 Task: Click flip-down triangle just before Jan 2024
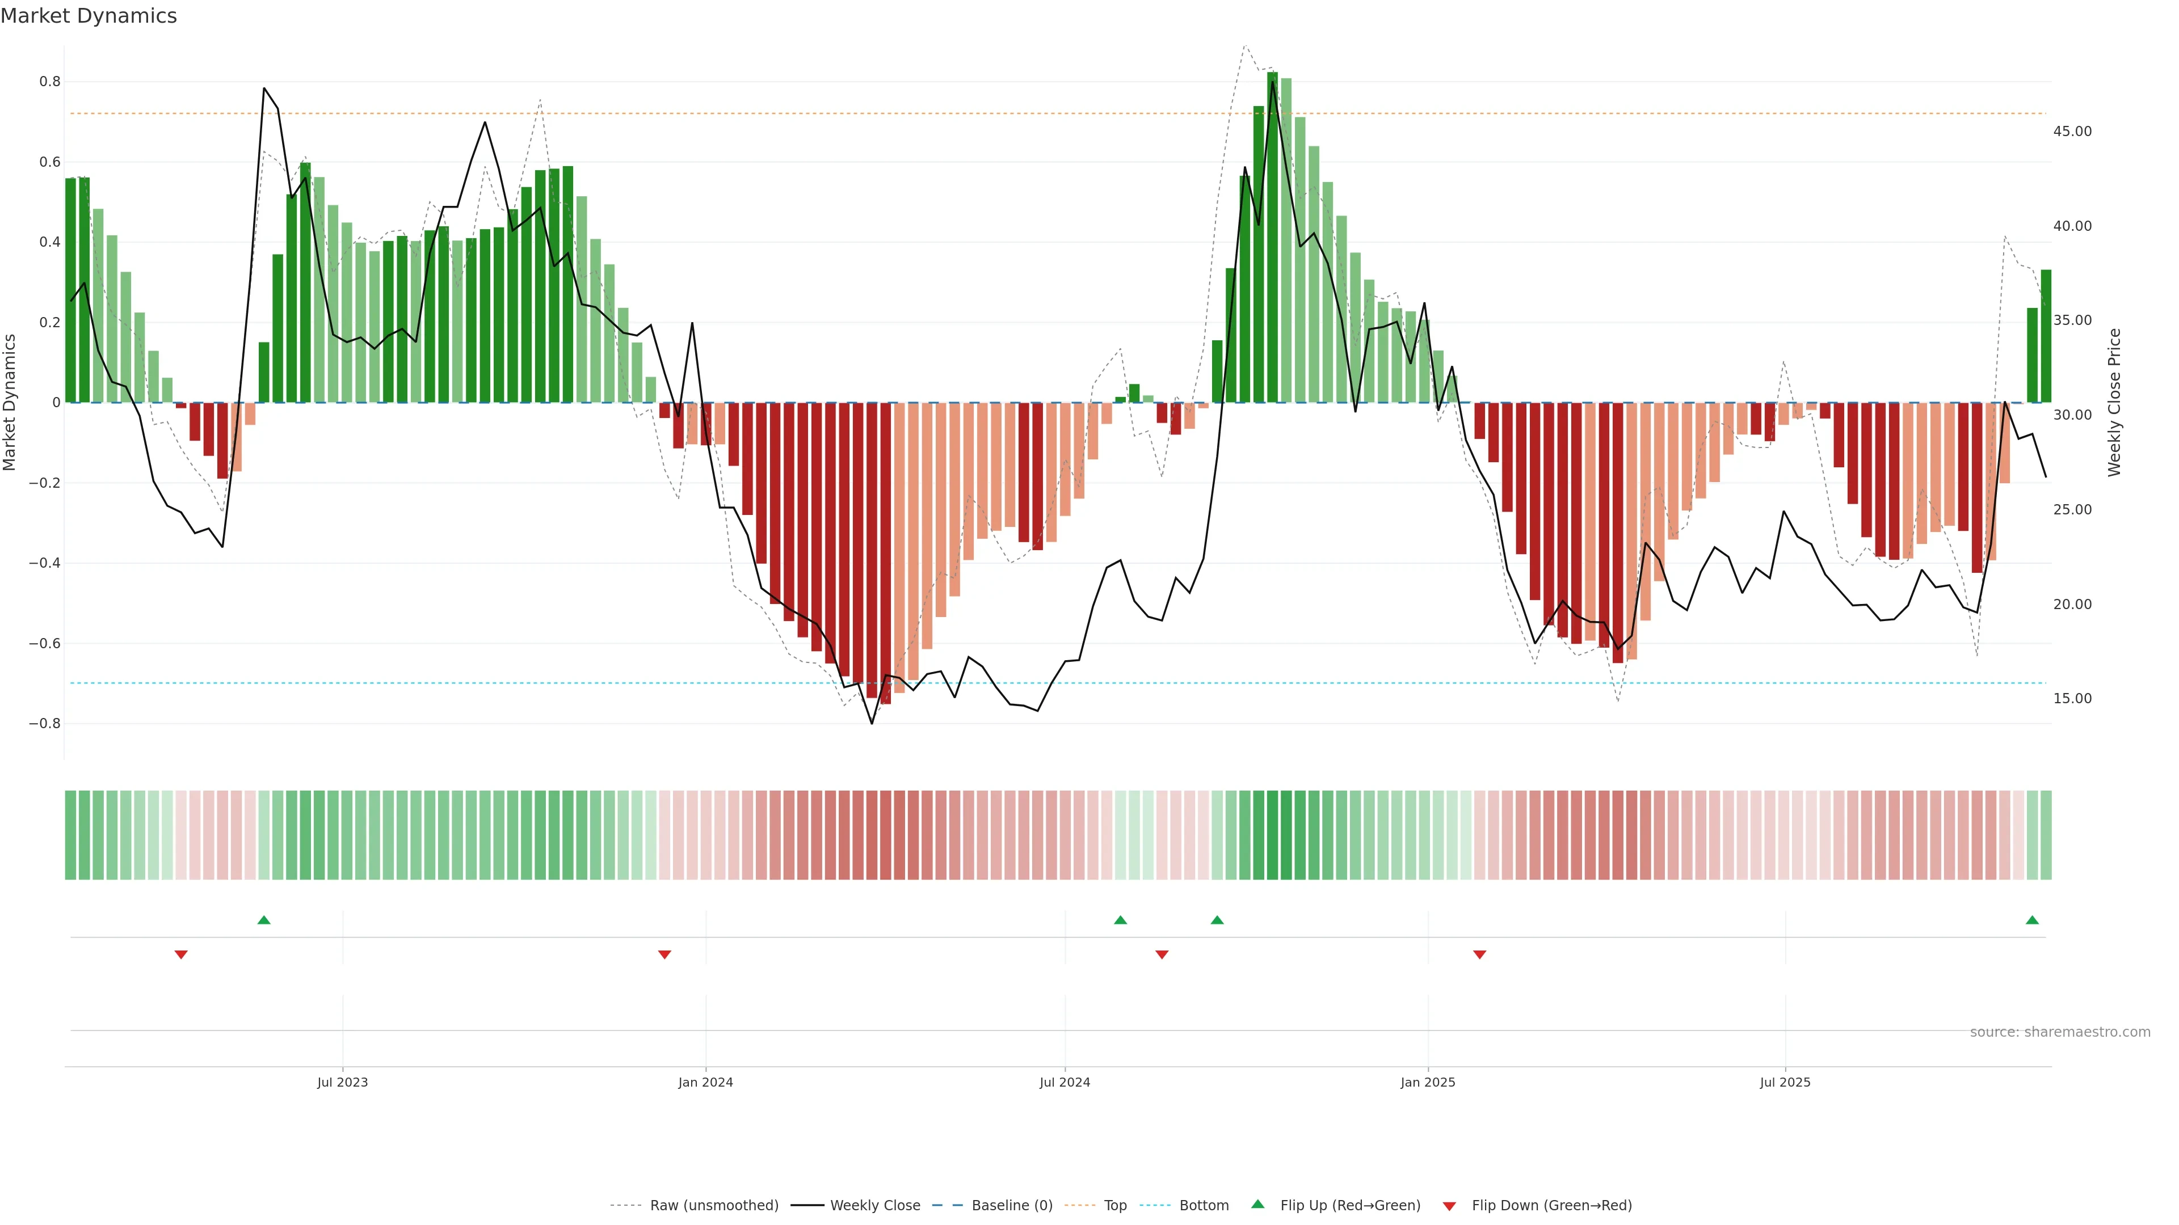coord(664,954)
